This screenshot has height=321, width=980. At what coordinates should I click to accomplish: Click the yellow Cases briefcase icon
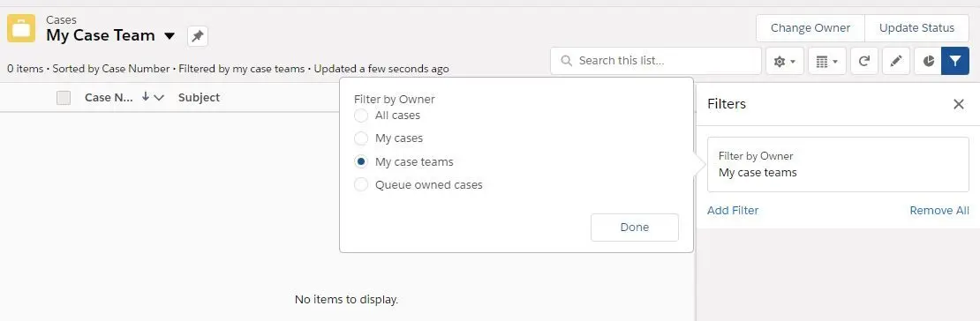coord(21,28)
